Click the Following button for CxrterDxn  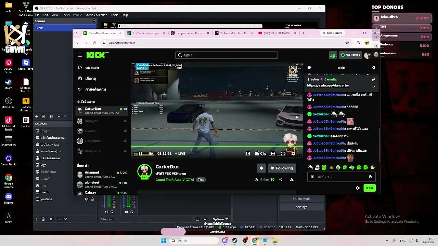(282, 168)
